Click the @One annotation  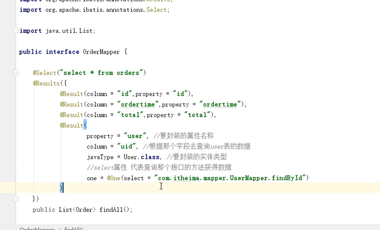114,178
